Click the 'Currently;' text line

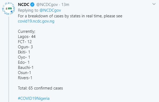27,31
